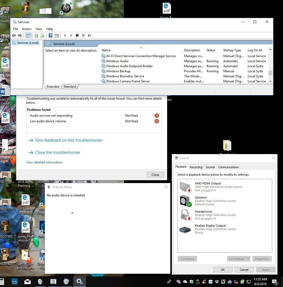Screen dimensions: 283x287
Task: Open the Volume Mixer device dropdown arrow
Action: pyautogui.click(x=72, y=213)
